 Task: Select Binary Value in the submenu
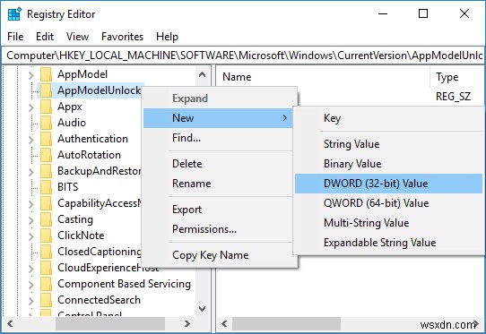pos(388,164)
